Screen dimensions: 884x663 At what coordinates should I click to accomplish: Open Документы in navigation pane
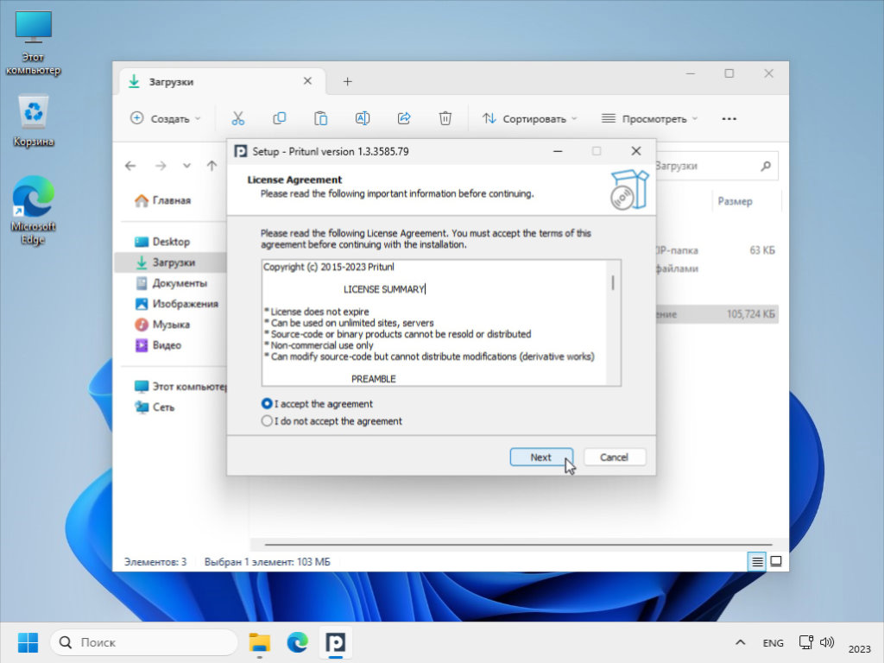coord(172,283)
